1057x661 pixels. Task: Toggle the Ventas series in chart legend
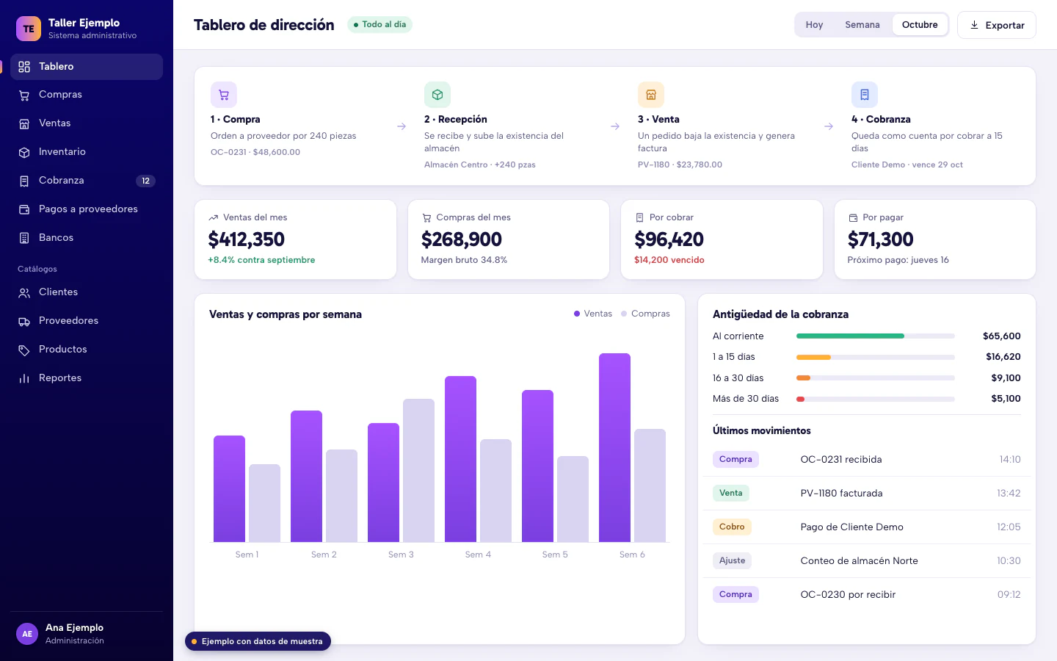(593, 314)
